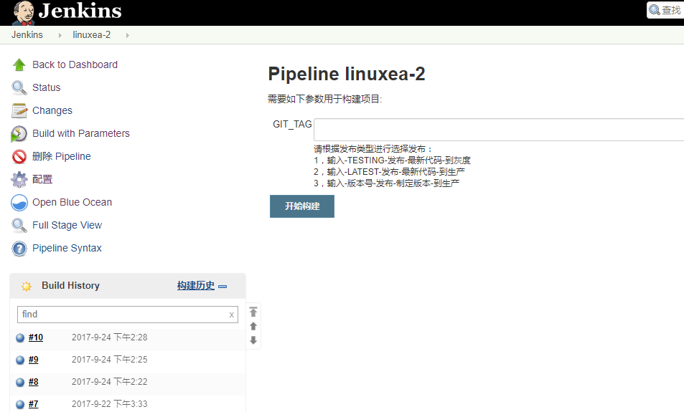Open Full Stage View link
This screenshot has width=684, height=412.
click(67, 225)
